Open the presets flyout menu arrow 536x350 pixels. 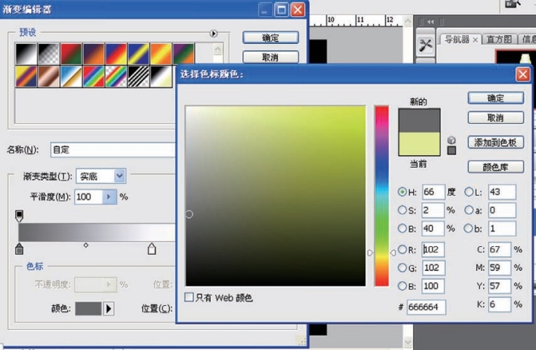[x=213, y=34]
